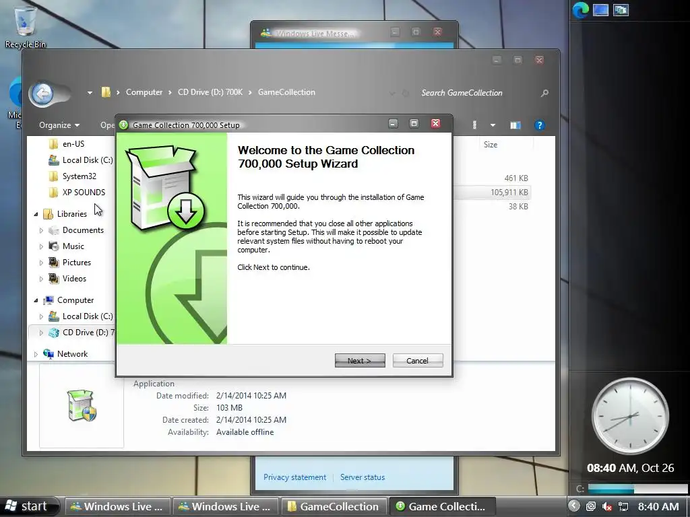Click the Windows Live Messenger title icon
Image resolution: width=690 pixels, height=517 pixels.
click(x=265, y=33)
